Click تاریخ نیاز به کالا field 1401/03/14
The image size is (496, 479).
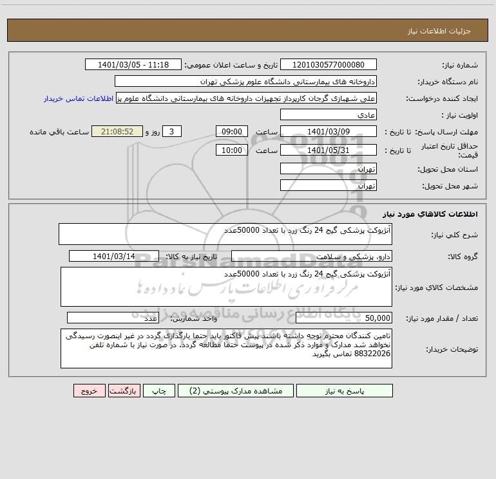click(114, 256)
